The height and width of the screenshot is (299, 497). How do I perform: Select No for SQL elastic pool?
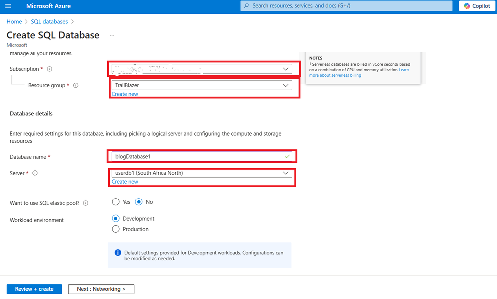point(139,202)
